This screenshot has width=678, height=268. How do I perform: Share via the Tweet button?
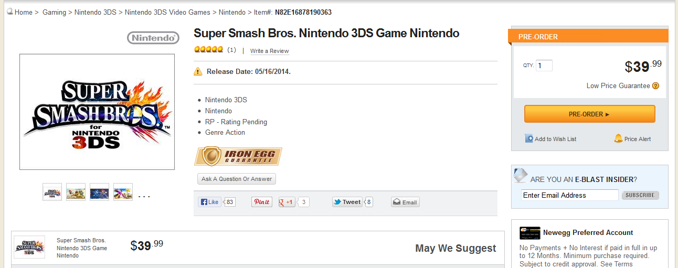[347, 202]
